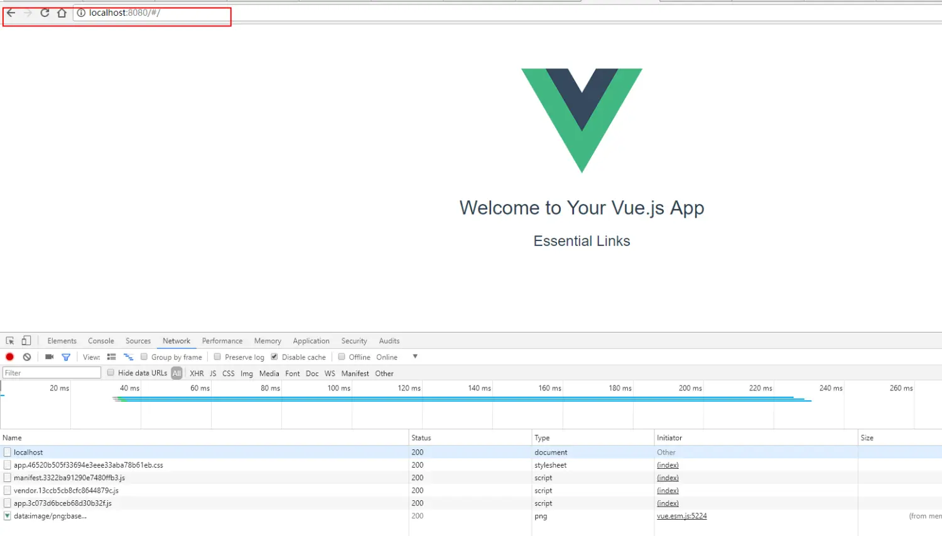Select the All filter type
Screen dimensions: 942x536
(x=177, y=373)
